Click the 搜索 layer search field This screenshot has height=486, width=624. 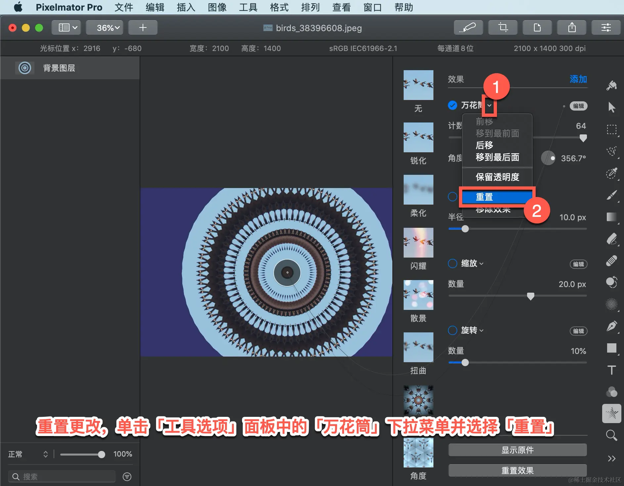[x=62, y=476]
